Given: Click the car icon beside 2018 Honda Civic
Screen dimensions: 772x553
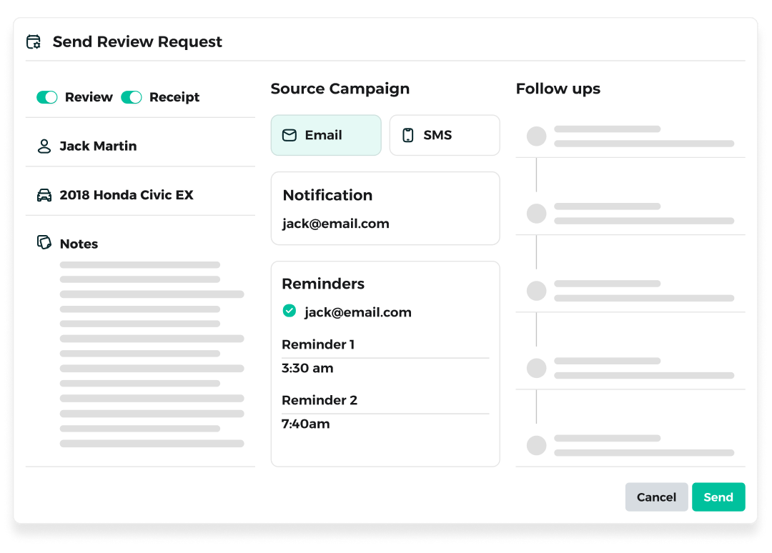Looking at the screenshot, I should click(x=44, y=195).
